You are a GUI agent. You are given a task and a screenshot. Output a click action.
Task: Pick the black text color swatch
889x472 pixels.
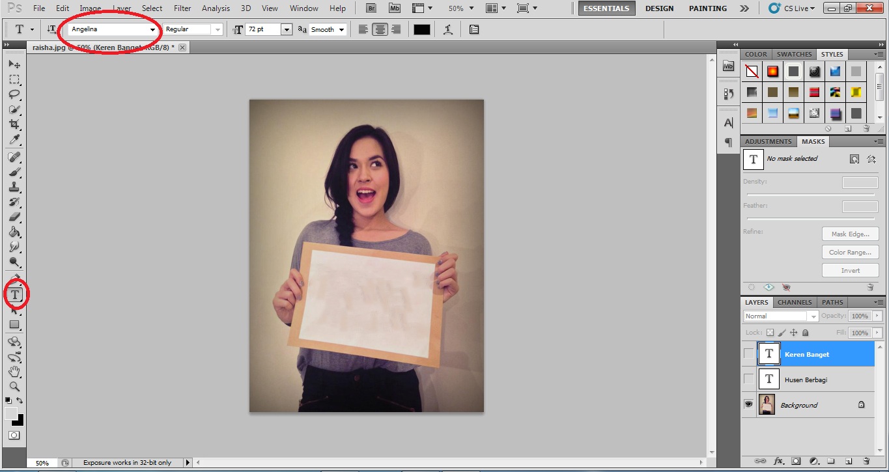pos(422,29)
